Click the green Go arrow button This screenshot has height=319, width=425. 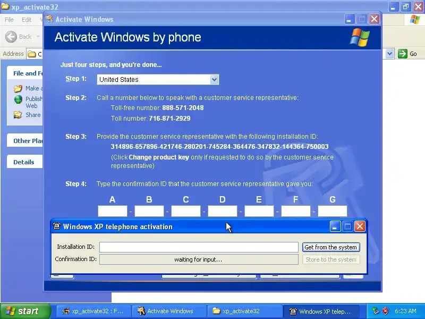tap(403, 54)
